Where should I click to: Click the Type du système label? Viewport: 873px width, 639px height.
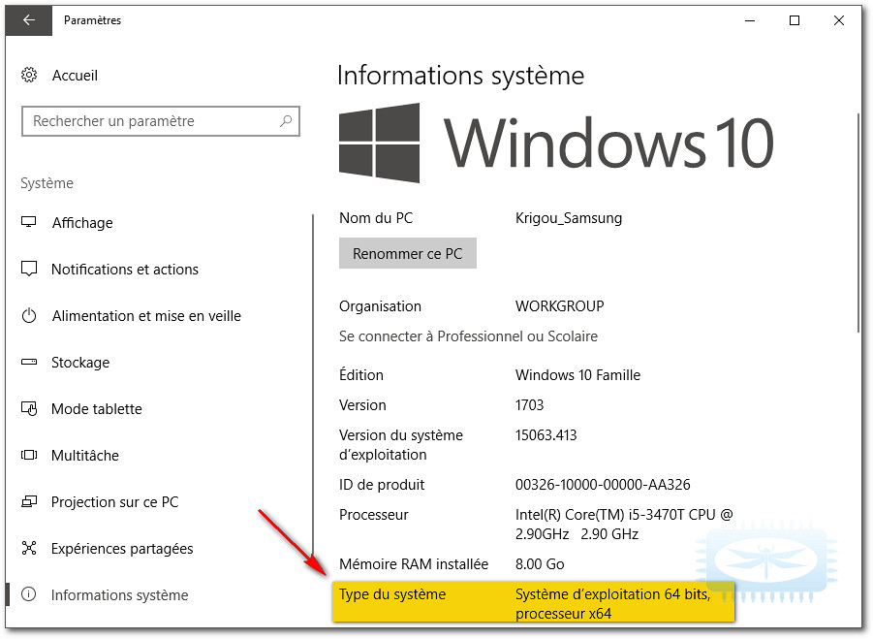coord(392,594)
